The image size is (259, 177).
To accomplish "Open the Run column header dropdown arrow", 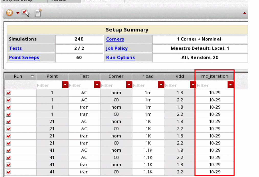I will click(x=32, y=76).
